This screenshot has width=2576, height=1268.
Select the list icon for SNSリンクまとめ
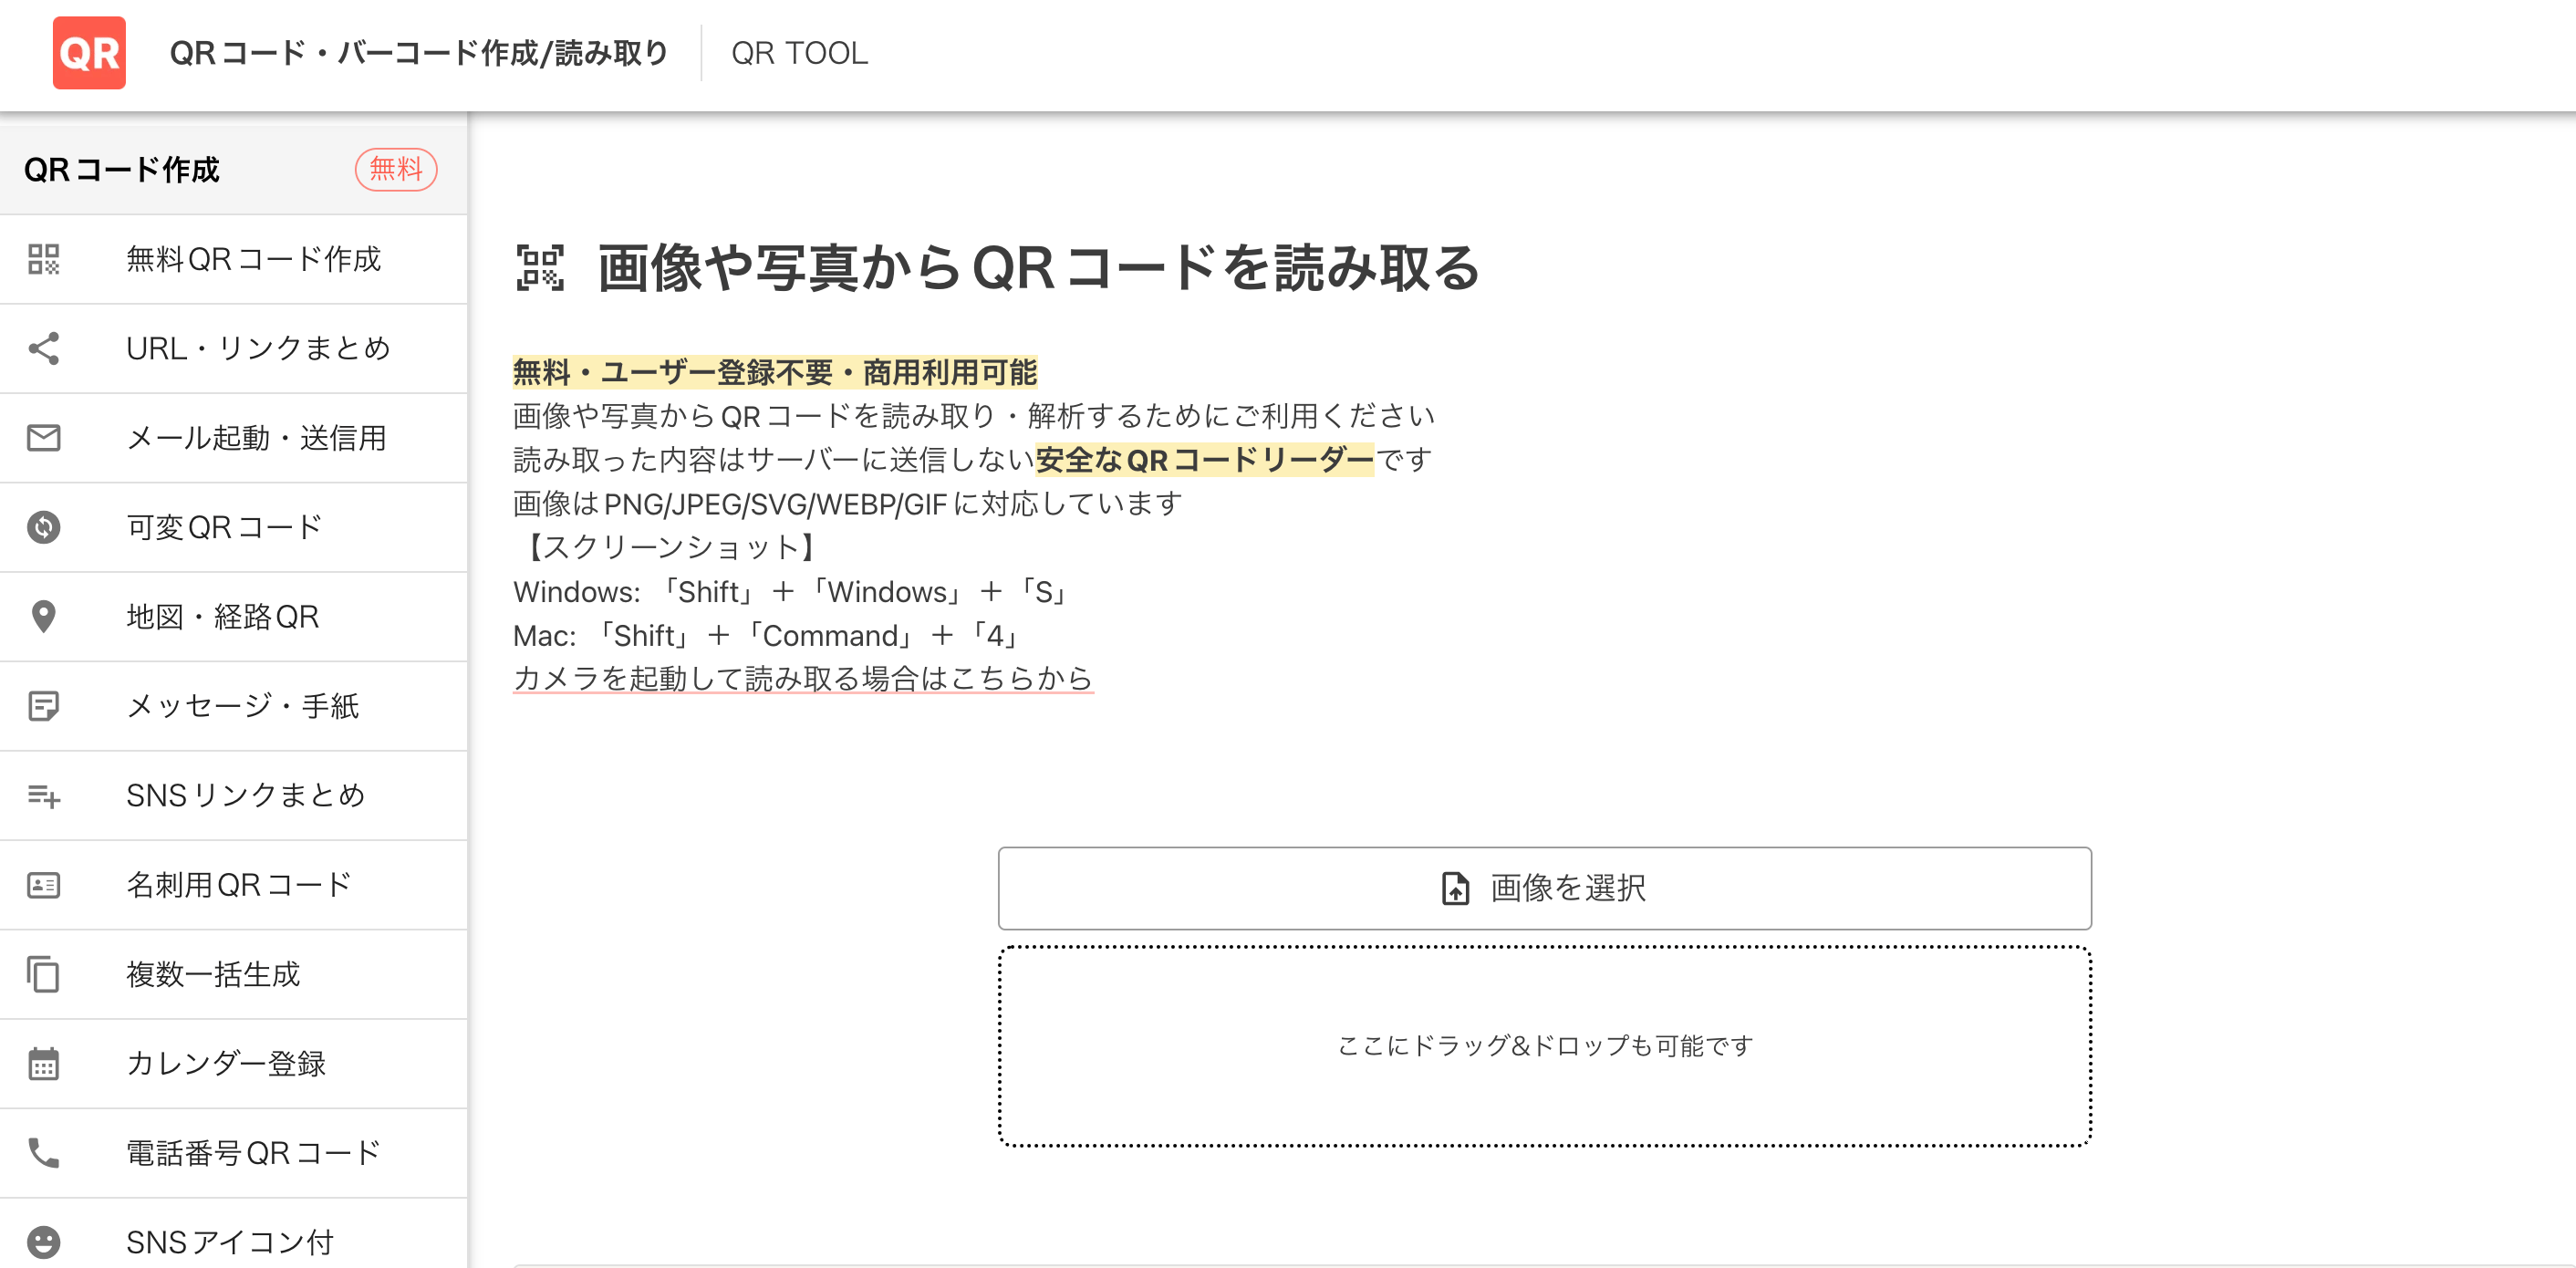click(45, 795)
